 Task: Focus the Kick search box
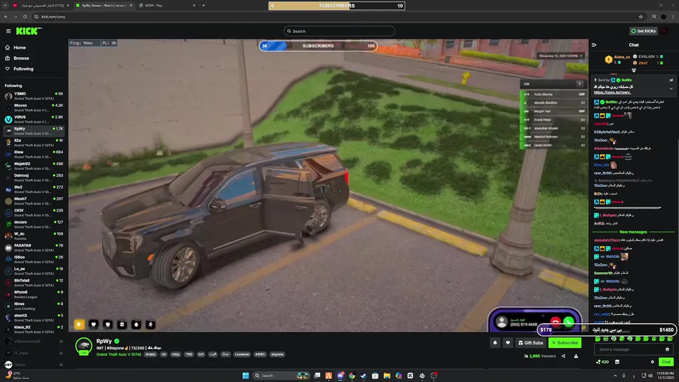click(x=339, y=31)
